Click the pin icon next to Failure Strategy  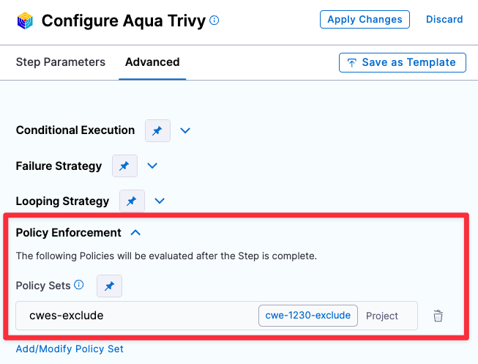tap(124, 166)
